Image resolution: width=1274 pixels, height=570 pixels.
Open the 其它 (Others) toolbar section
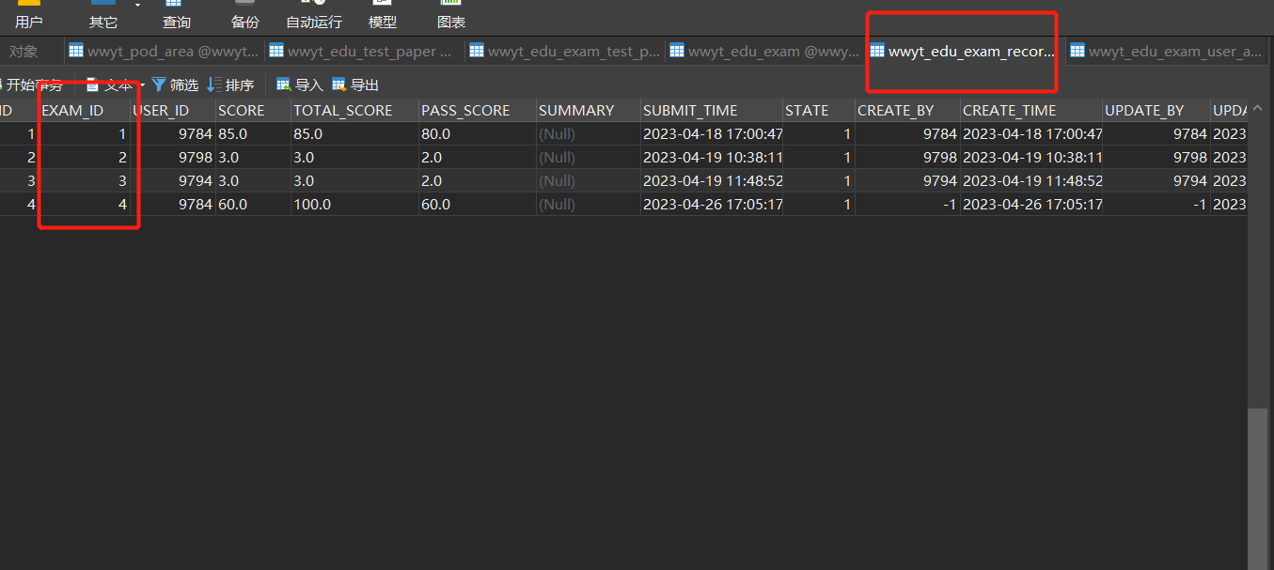(103, 15)
